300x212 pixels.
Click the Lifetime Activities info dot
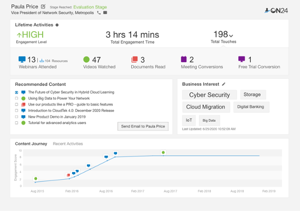click(x=57, y=25)
